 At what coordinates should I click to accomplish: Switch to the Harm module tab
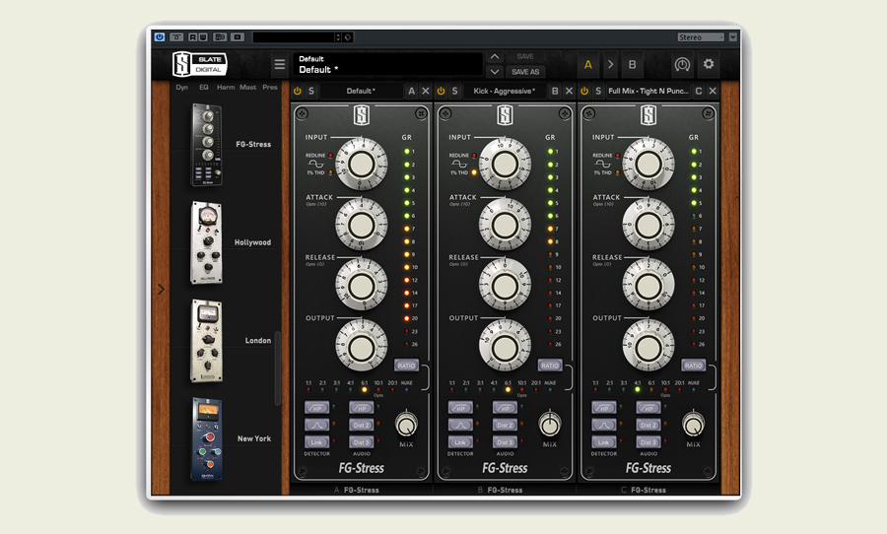(226, 87)
